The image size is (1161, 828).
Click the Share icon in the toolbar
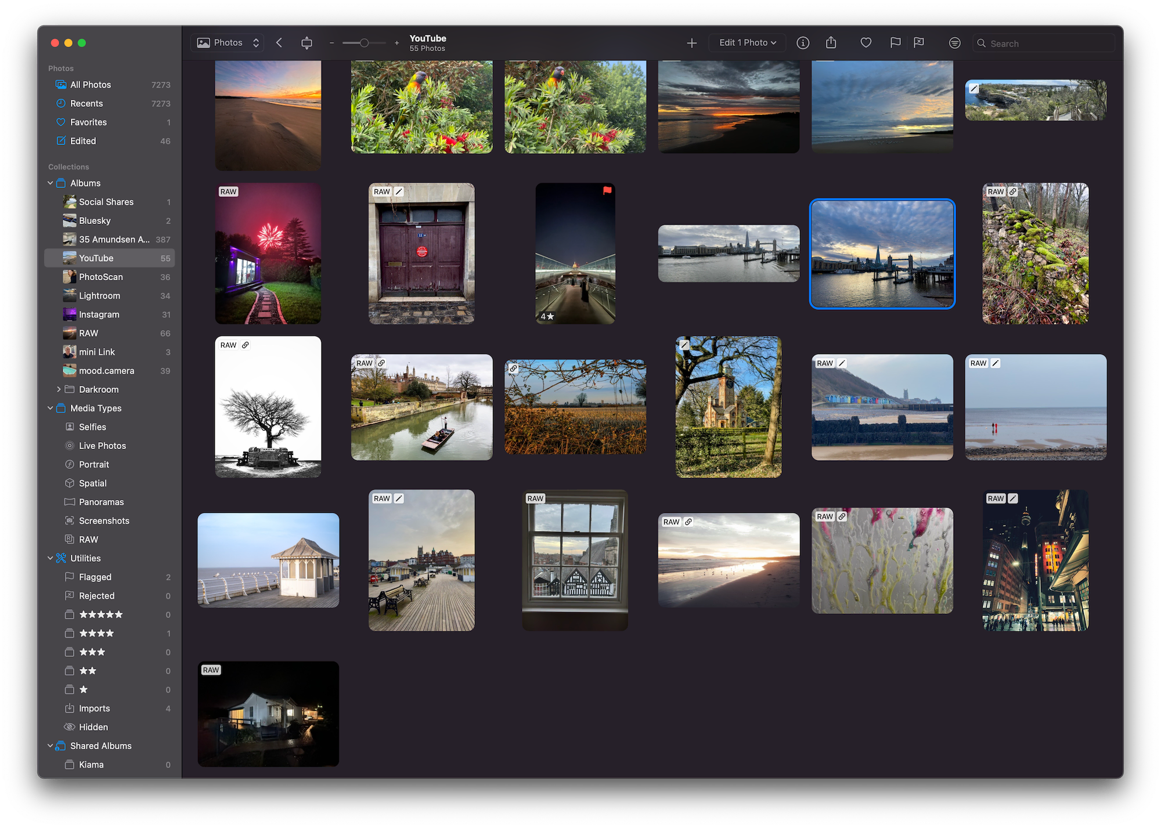coord(831,42)
